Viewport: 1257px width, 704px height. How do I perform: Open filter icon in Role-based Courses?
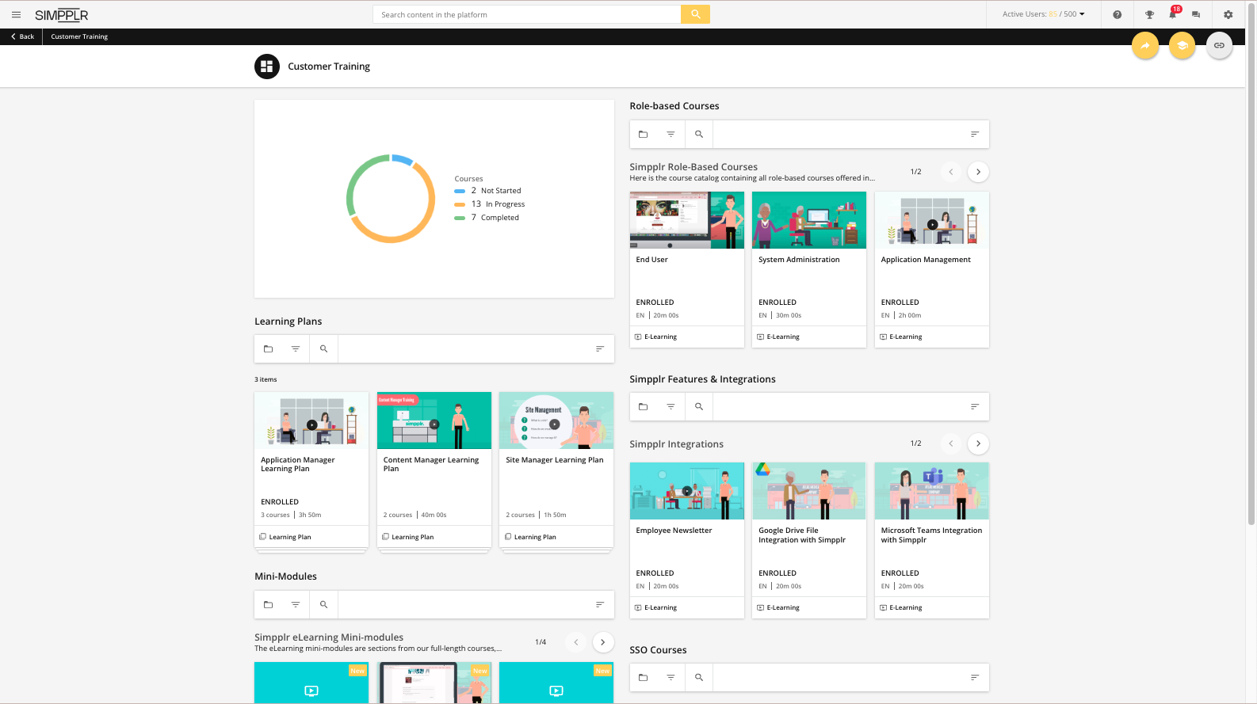(x=671, y=134)
